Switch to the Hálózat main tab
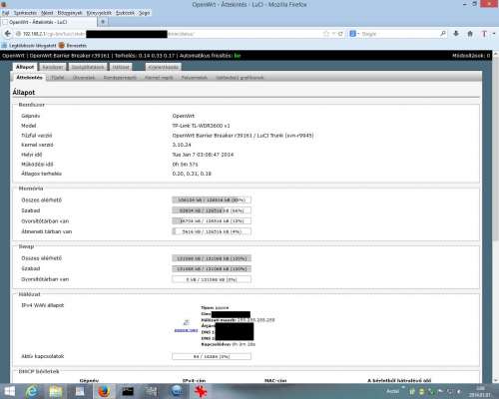Screen dimensions: 499x399 click(121, 67)
